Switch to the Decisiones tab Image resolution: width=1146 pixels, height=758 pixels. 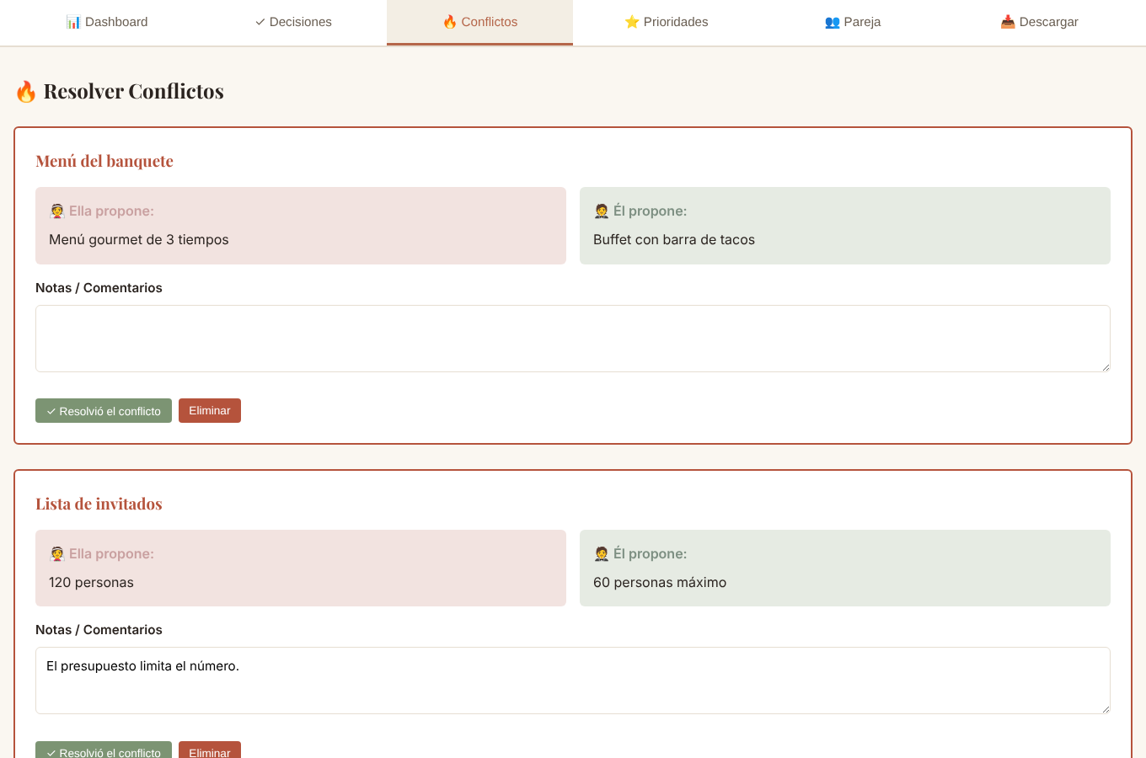(x=293, y=22)
